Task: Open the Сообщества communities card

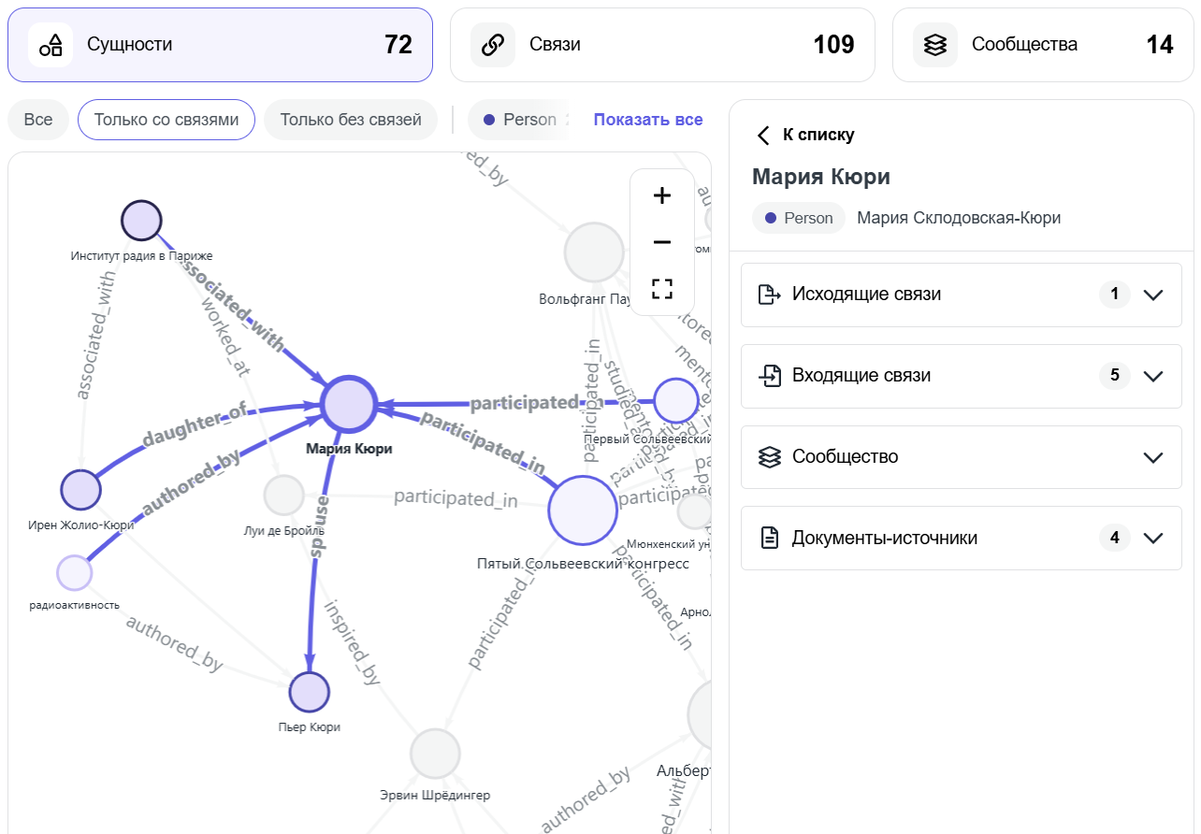Action: pos(1043,45)
